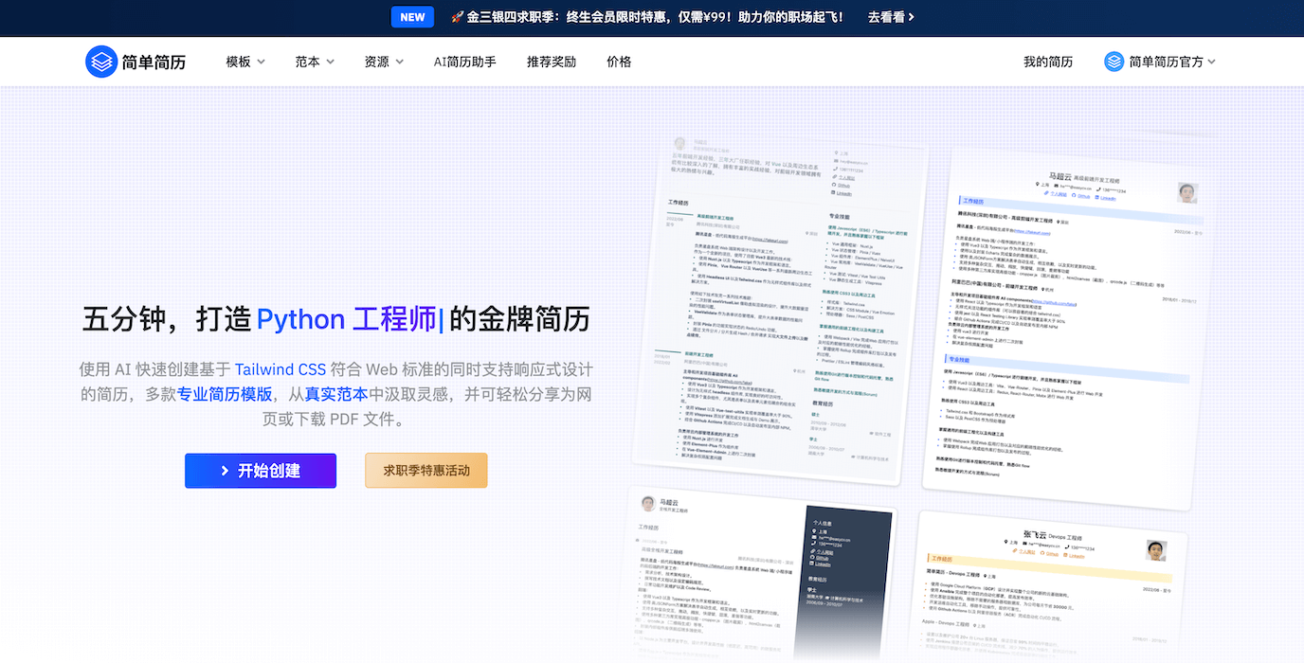This screenshot has width=1304, height=663.
Task: Click 马超云 profile photo in right resume
Action: point(1187,192)
